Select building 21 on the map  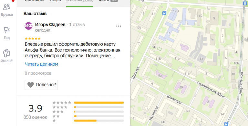click(x=209, y=102)
